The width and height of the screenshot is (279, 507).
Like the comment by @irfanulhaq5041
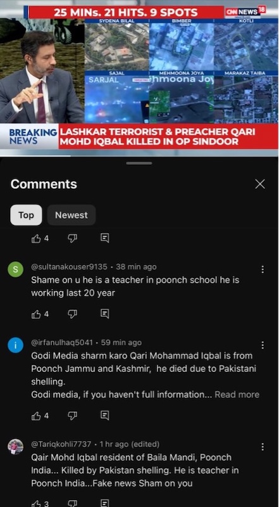coord(36,416)
